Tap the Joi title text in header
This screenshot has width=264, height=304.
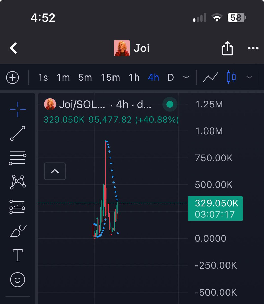click(x=142, y=48)
